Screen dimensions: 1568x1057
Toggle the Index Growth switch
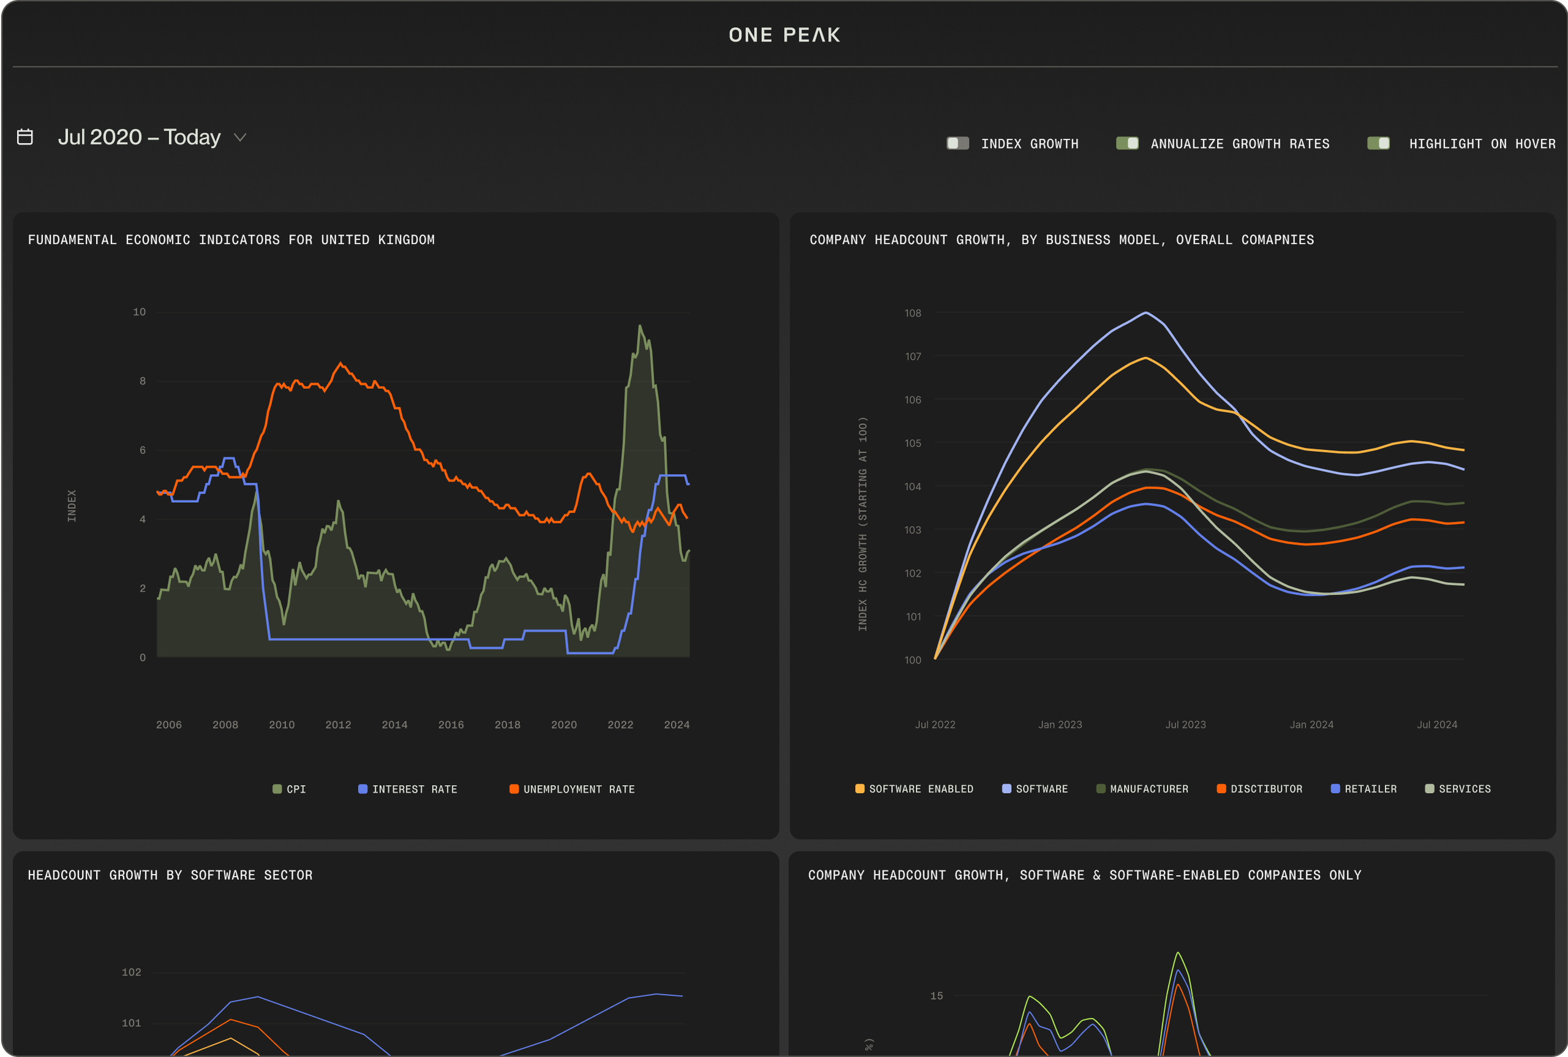[957, 143]
